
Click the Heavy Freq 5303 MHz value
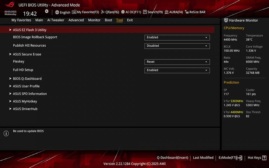(252, 105)
